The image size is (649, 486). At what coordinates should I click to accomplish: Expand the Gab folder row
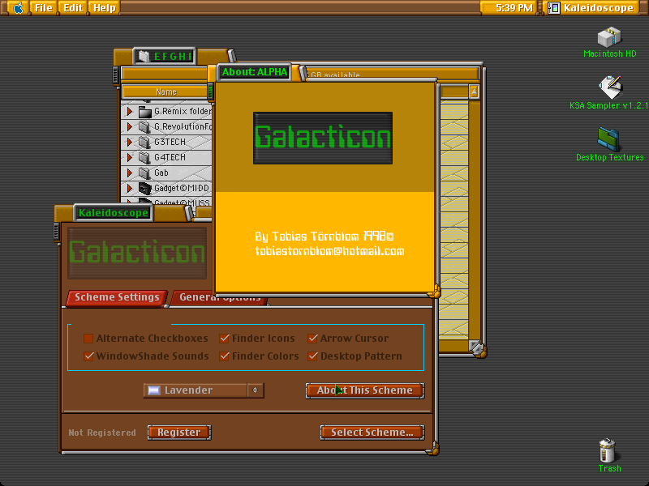coord(130,173)
